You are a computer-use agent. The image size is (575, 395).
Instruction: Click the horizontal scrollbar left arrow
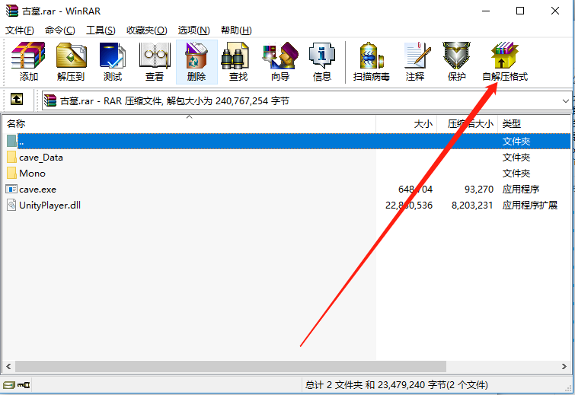(x=8, y=366)
